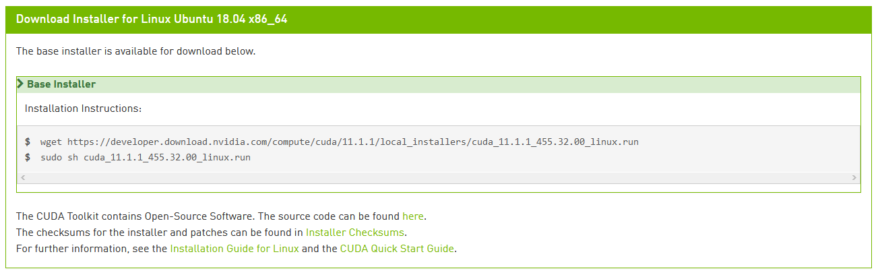Image resolution: width=880 pixels, height=275 pixels.
Task: Collapse the Base Installer chevron arrow
Action: pos(21,84)
